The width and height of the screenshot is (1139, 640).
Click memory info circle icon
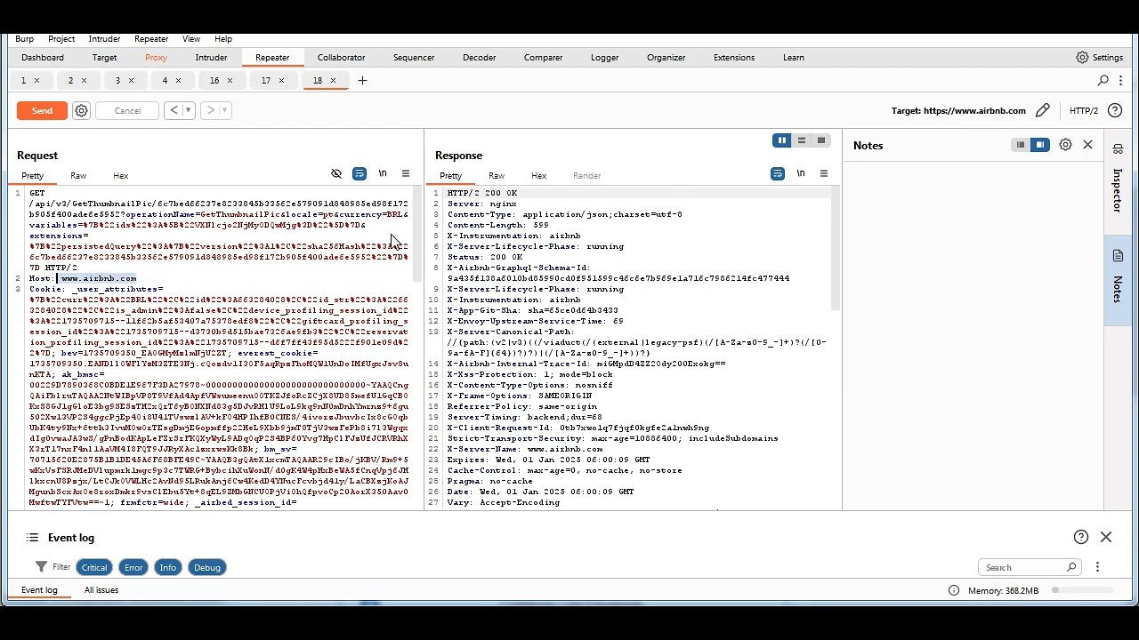(954, 590)
